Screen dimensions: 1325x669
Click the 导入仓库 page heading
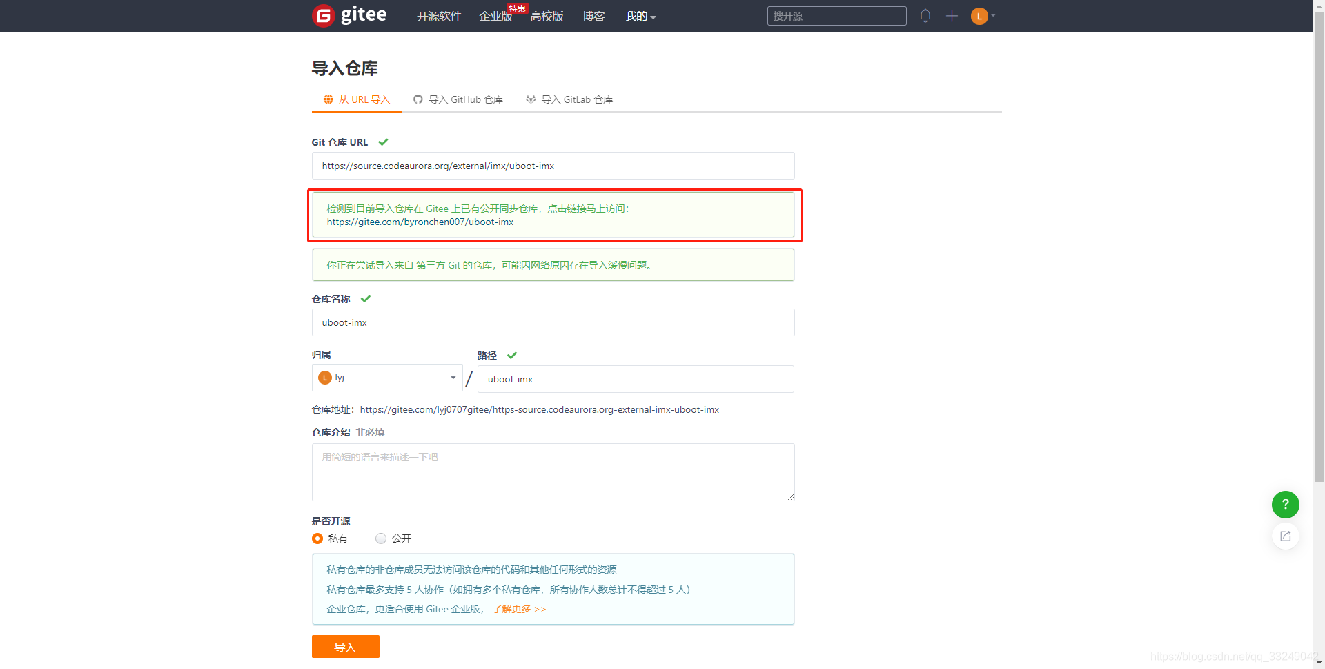345,68
